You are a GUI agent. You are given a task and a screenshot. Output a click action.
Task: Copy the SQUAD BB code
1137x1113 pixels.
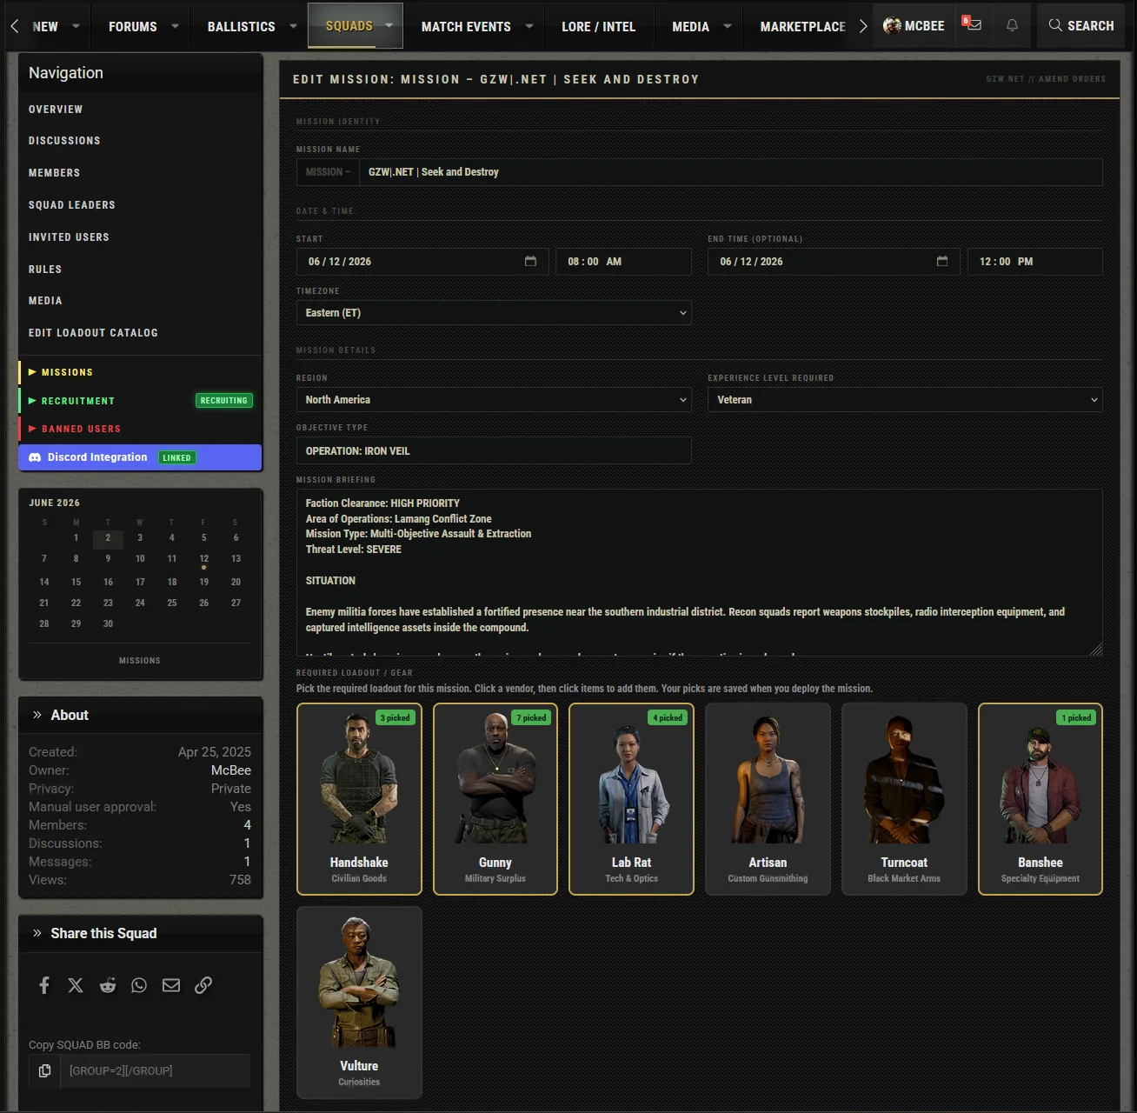click(44, 1070)
